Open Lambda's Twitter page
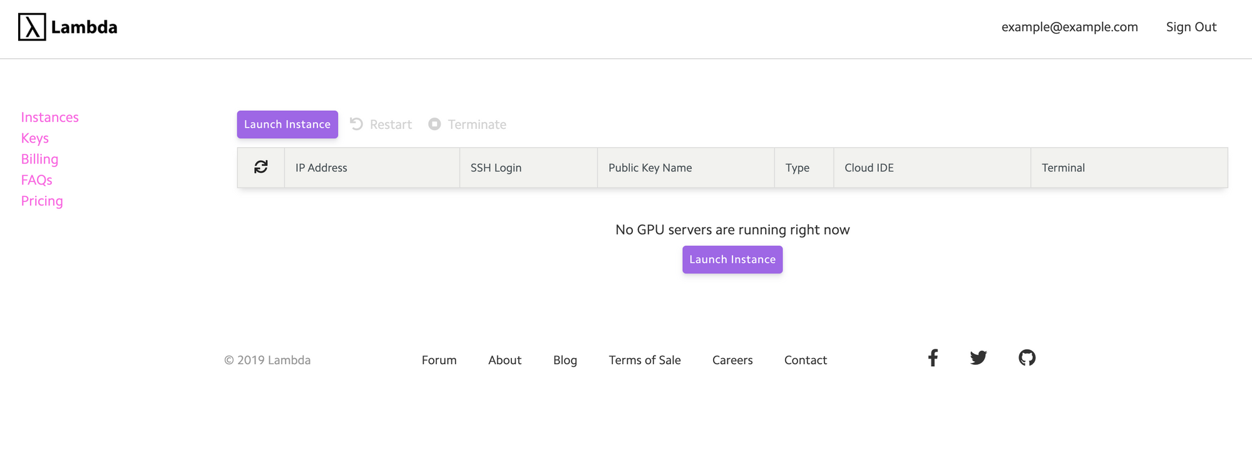Viewport: 1252px width, 455px height. click(978, 358)
